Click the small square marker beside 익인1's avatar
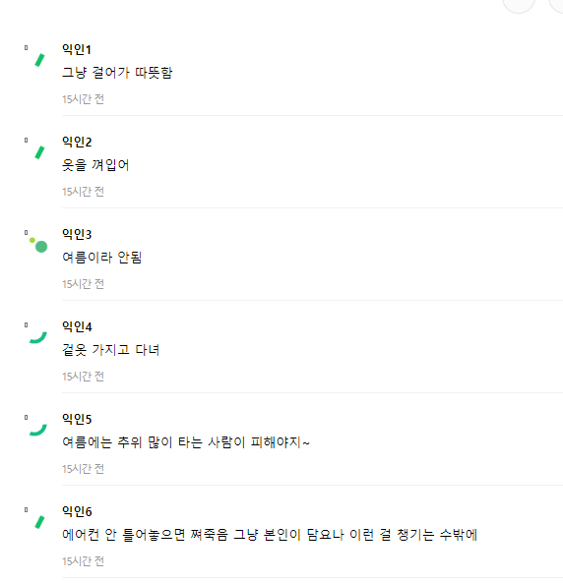Screen dimensions: 563x583 click(x=26, y=47)
